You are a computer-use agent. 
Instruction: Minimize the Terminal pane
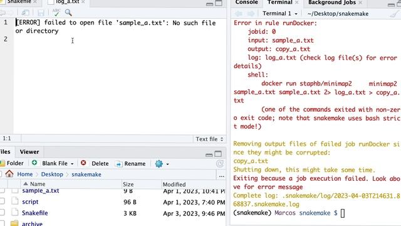(x=391, y=4)
